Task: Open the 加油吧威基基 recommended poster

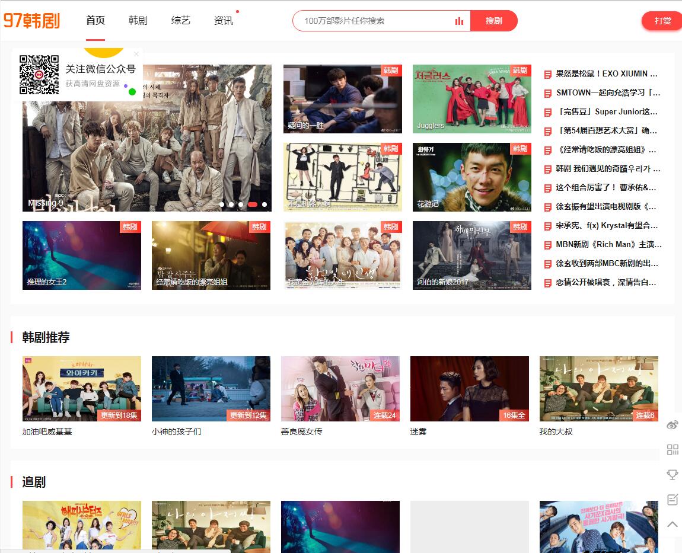Action: pos(82,389)
